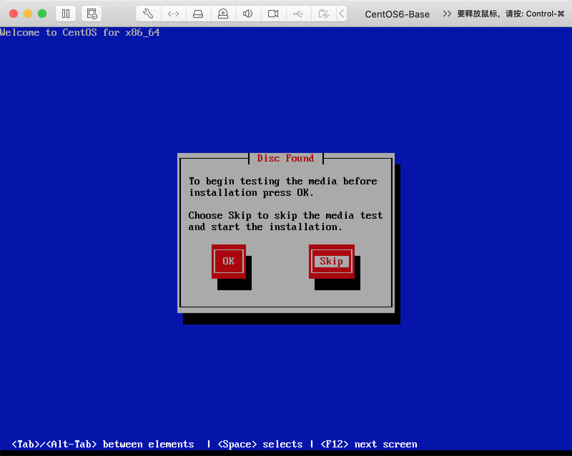Click the shared folders icon

coord(324,14)
